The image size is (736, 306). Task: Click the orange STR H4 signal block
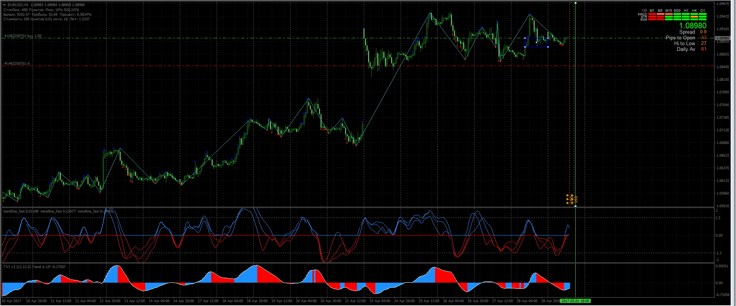click(694, 17)
